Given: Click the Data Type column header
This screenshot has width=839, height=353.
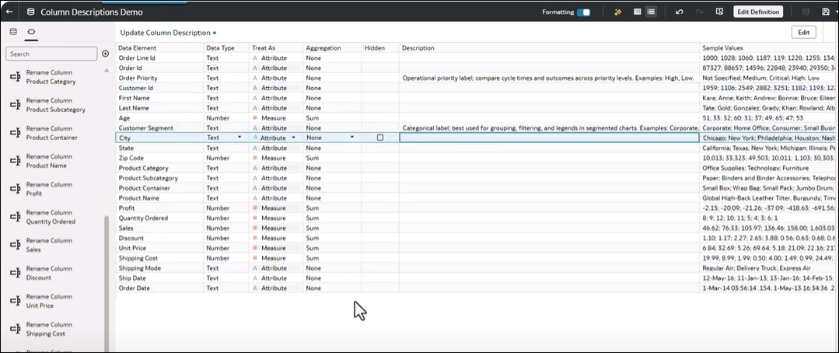Looking at the screenshot, I should click(x=221, y=48).
